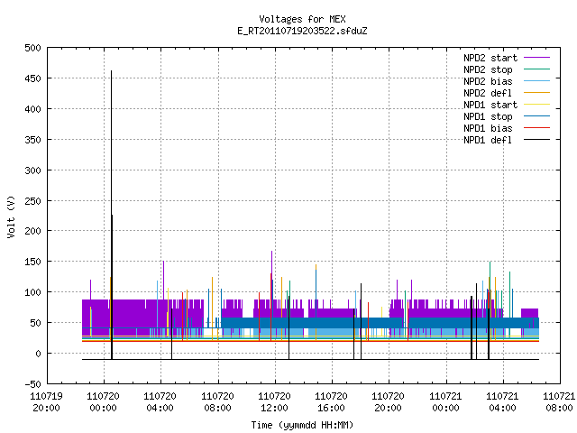Click the NPD1 defl black legend line
The height and width of the screenshot is (433, 577).
[536, 140]
